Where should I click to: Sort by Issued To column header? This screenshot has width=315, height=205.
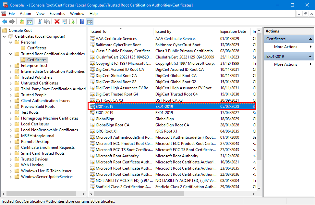pyautogui.click(x=121, y=32)
